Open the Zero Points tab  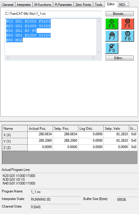pos(83,5)
